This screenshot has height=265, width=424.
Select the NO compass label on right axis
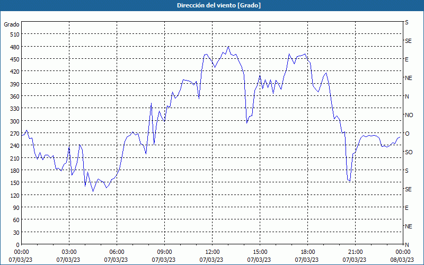click(x=409, y=115)
